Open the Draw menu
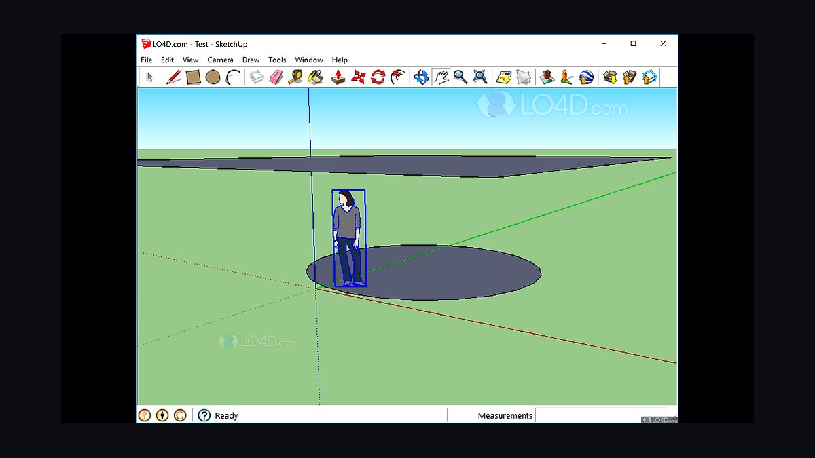 coord(251,60)
